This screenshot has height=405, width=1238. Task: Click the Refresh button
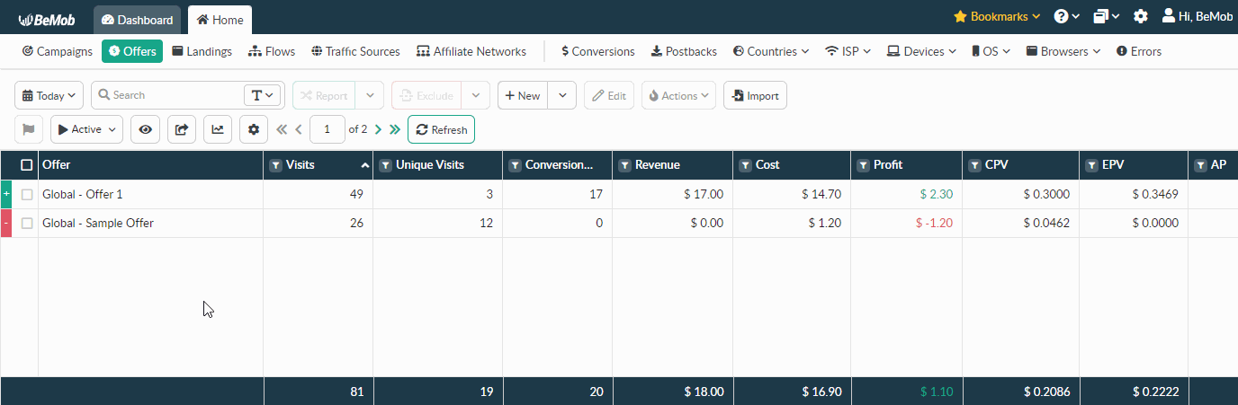[441, 129]
